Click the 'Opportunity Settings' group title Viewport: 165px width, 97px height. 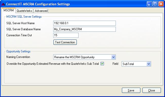click(x=19, y=51)
